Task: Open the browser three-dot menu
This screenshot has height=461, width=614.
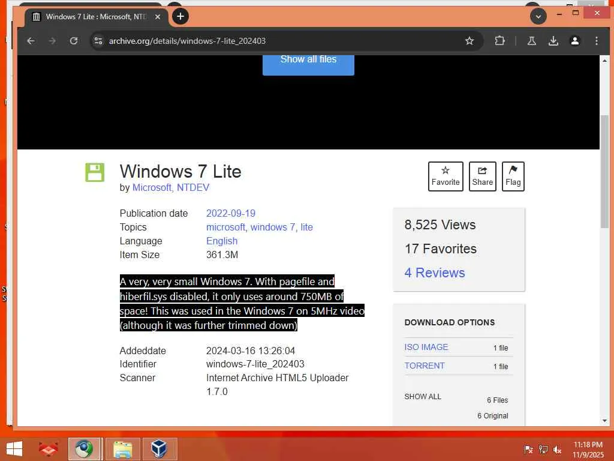Action: [x=597, y=41]
